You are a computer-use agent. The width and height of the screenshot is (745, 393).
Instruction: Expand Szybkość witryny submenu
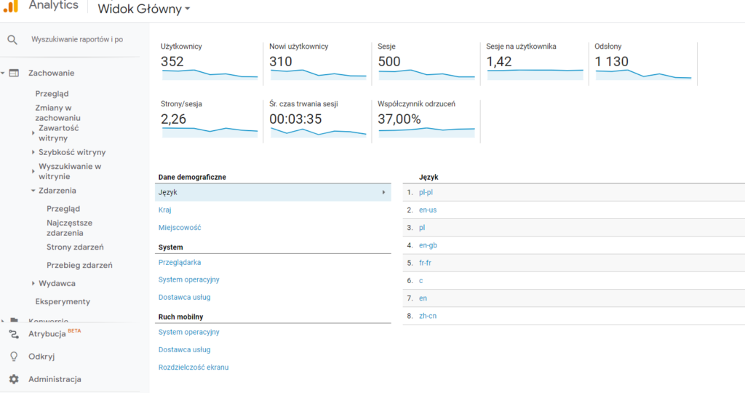pyautogui.click(x=33, y=152)
